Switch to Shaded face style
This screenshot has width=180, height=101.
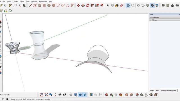point(148,5)
